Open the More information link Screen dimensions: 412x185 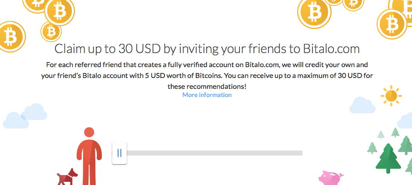[207, 95]
